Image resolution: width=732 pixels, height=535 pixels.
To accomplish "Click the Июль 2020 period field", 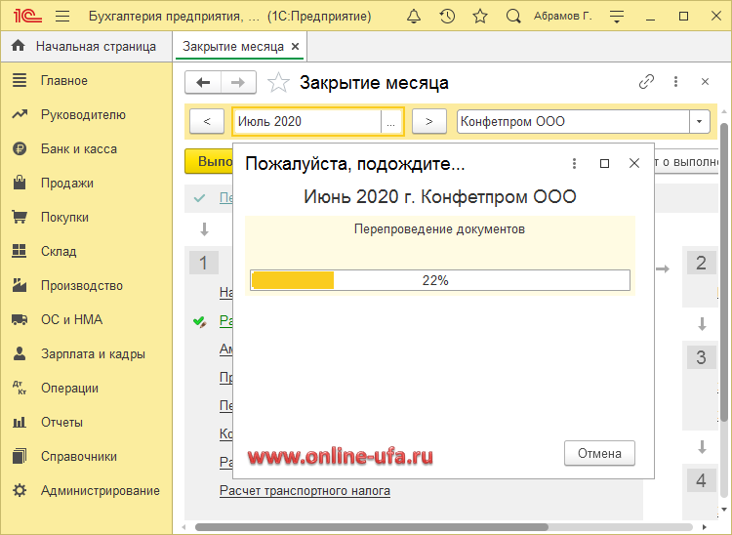I will (x=307, y=121).
